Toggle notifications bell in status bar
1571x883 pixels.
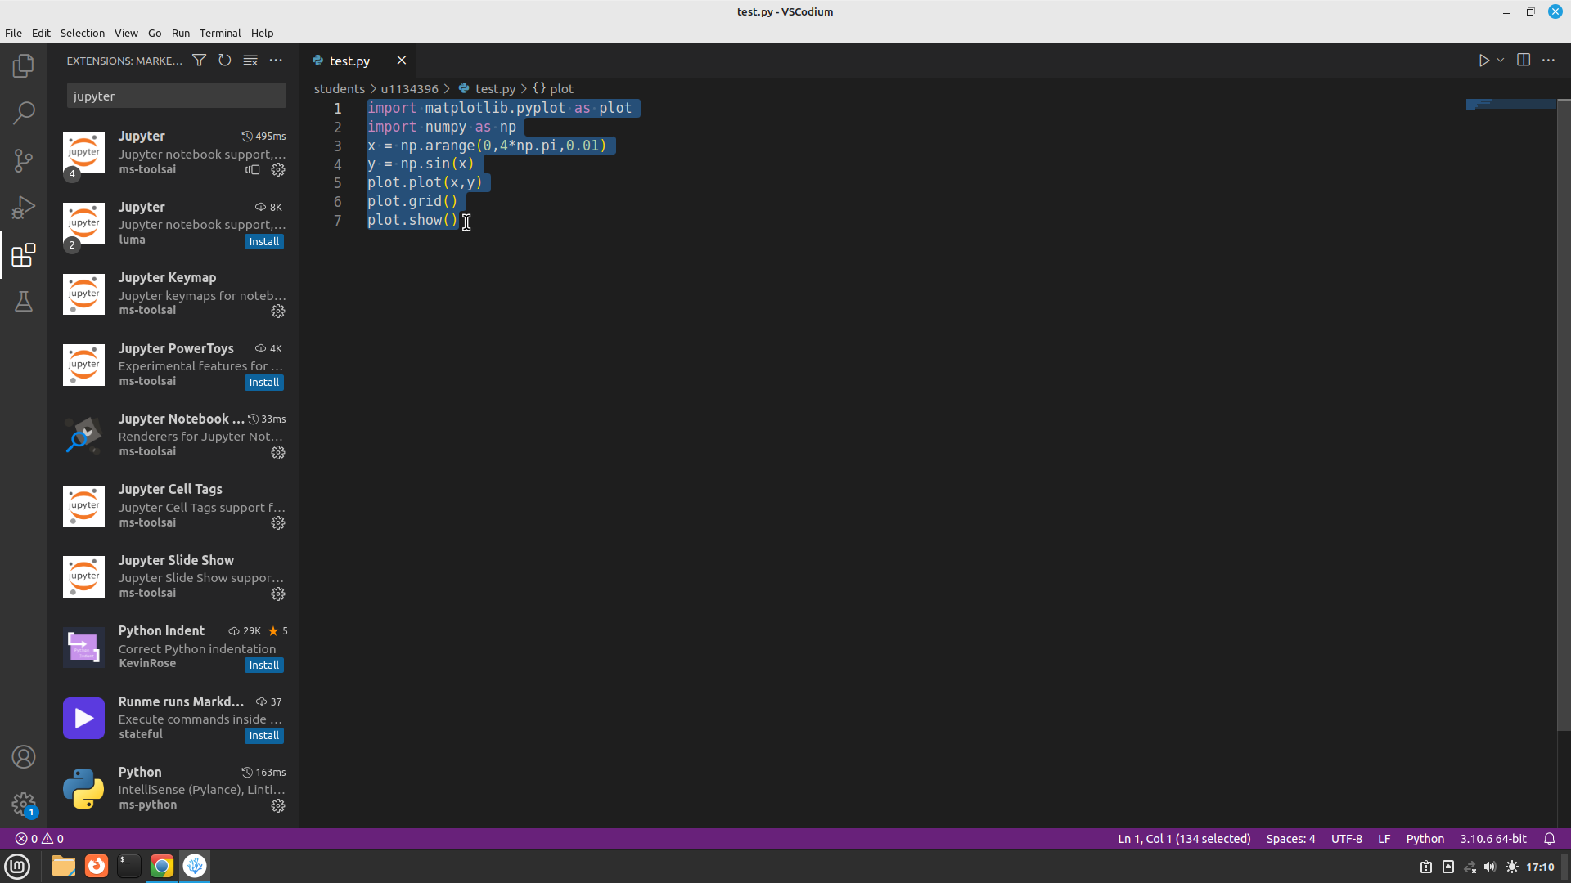point(1549,839)
